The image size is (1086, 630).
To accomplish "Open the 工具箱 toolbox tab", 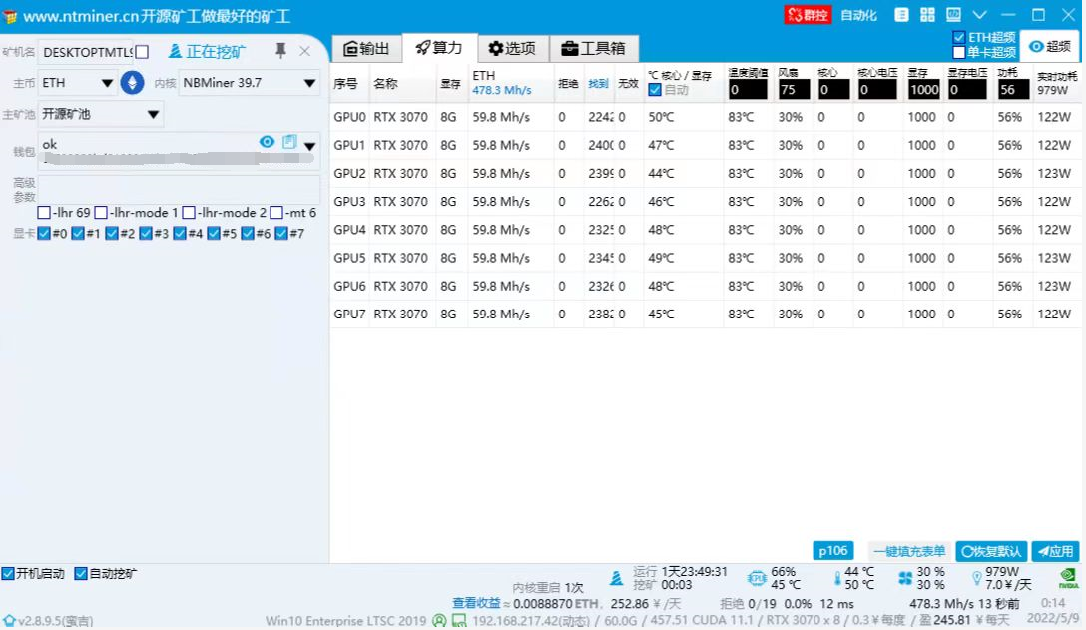I will [593, 48].
